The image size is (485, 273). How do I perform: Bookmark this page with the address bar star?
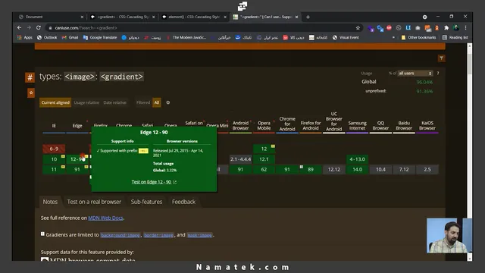click(358, 28)
